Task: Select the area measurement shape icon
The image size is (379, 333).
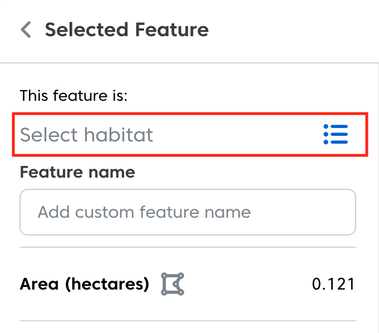Action: coord(173,285)
